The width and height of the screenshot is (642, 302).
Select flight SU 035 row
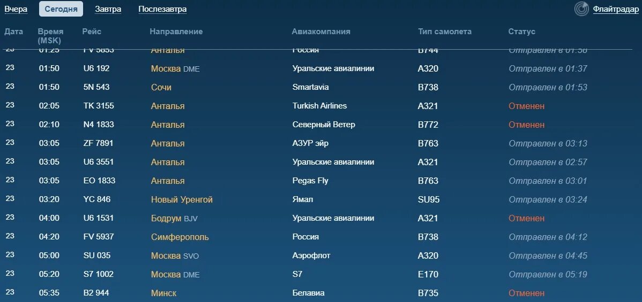point(321,256)
